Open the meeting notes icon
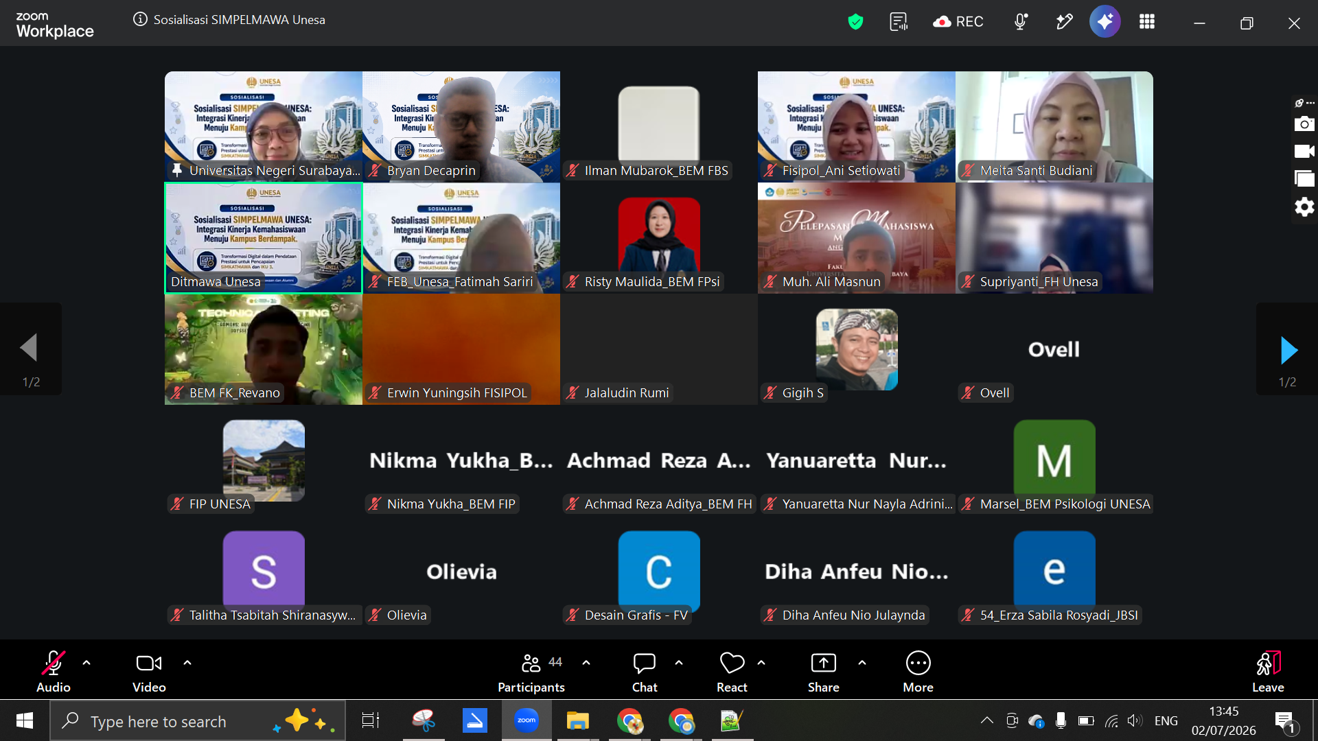This screenshot has width=1318, height=741. [x=899, y=22]
